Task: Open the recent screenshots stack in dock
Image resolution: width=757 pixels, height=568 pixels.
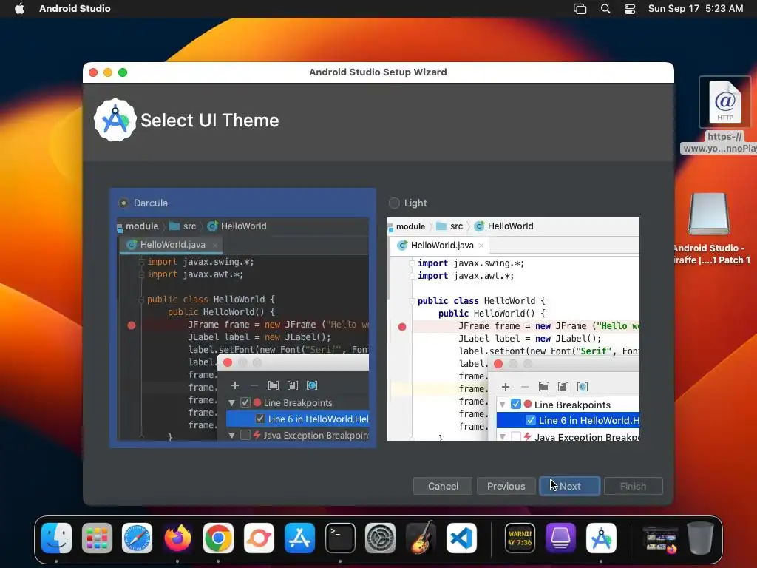Action: (660, 538)
